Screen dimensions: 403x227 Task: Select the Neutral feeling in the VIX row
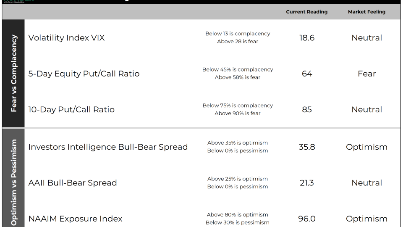366,38
